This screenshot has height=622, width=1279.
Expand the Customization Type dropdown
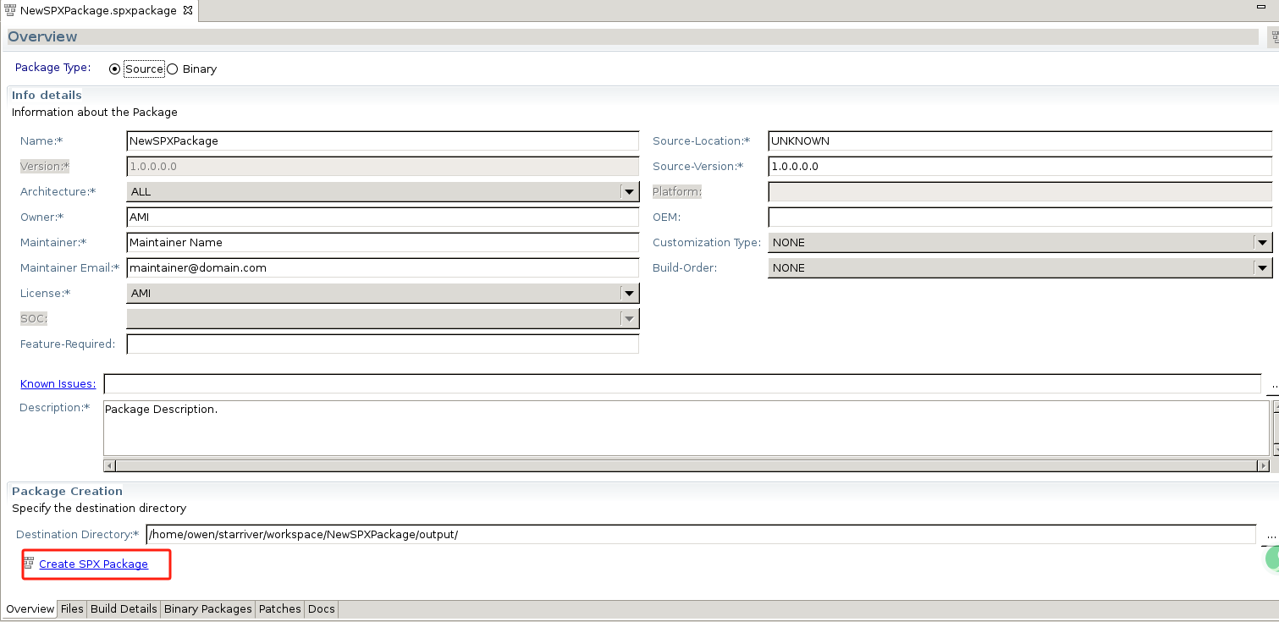click(x=1263, y=242)
